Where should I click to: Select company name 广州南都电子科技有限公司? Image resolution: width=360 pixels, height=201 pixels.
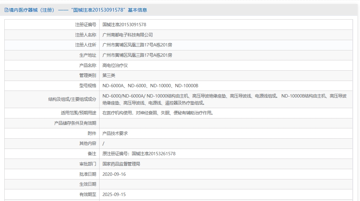(x=127, y=35)
